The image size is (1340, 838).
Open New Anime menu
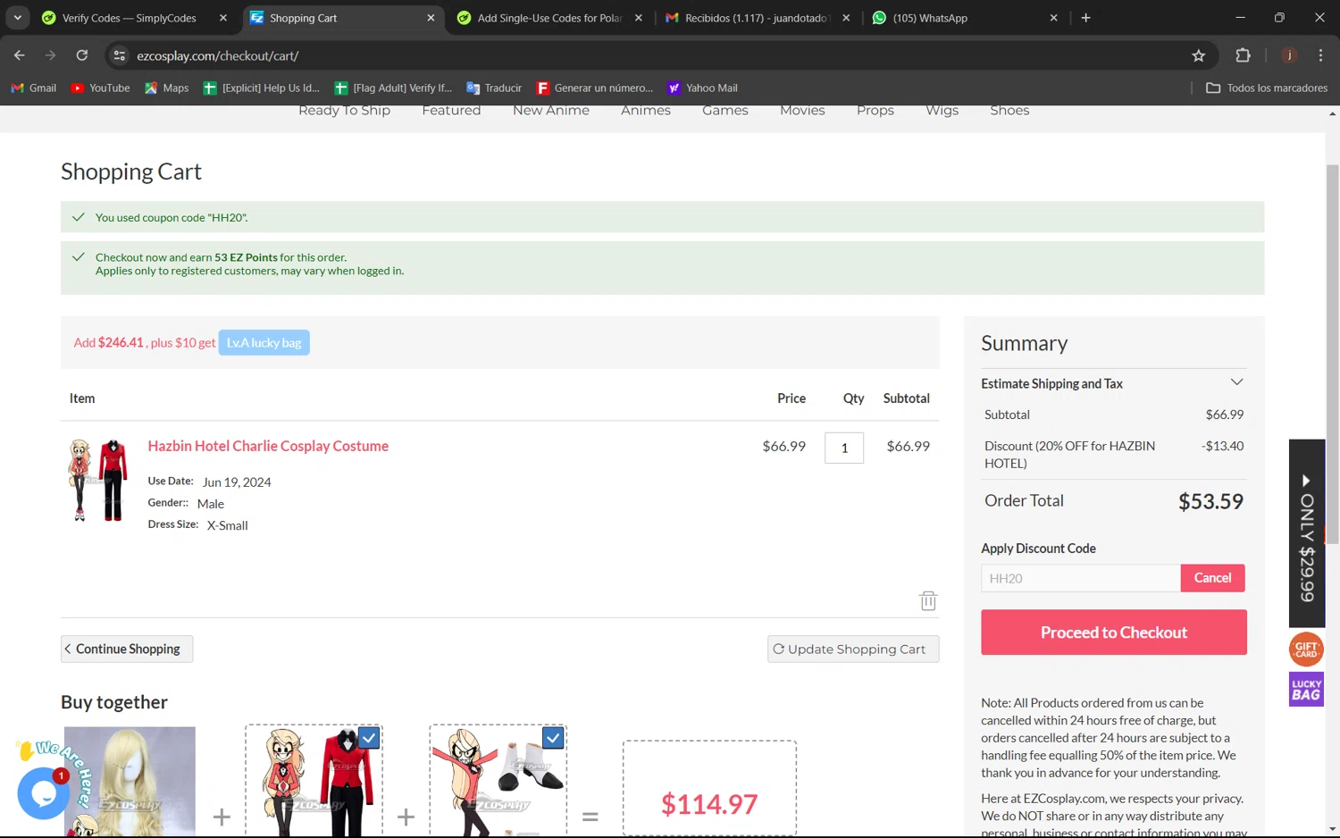[551, 110]
